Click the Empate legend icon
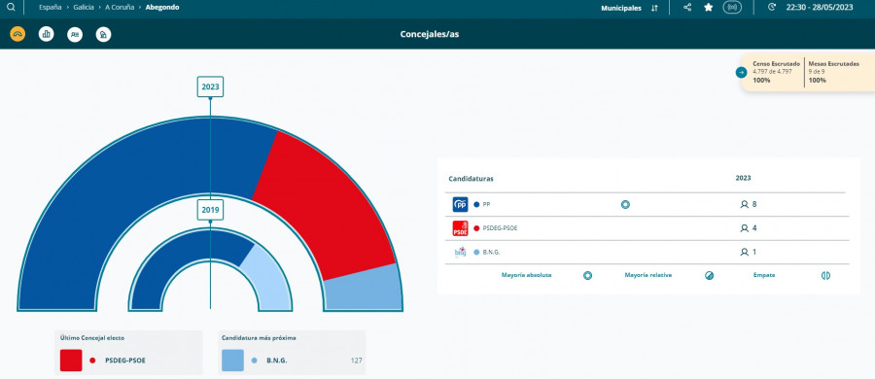Image resolution: width=875 pixels, height=379 pixels. (825, 275)
